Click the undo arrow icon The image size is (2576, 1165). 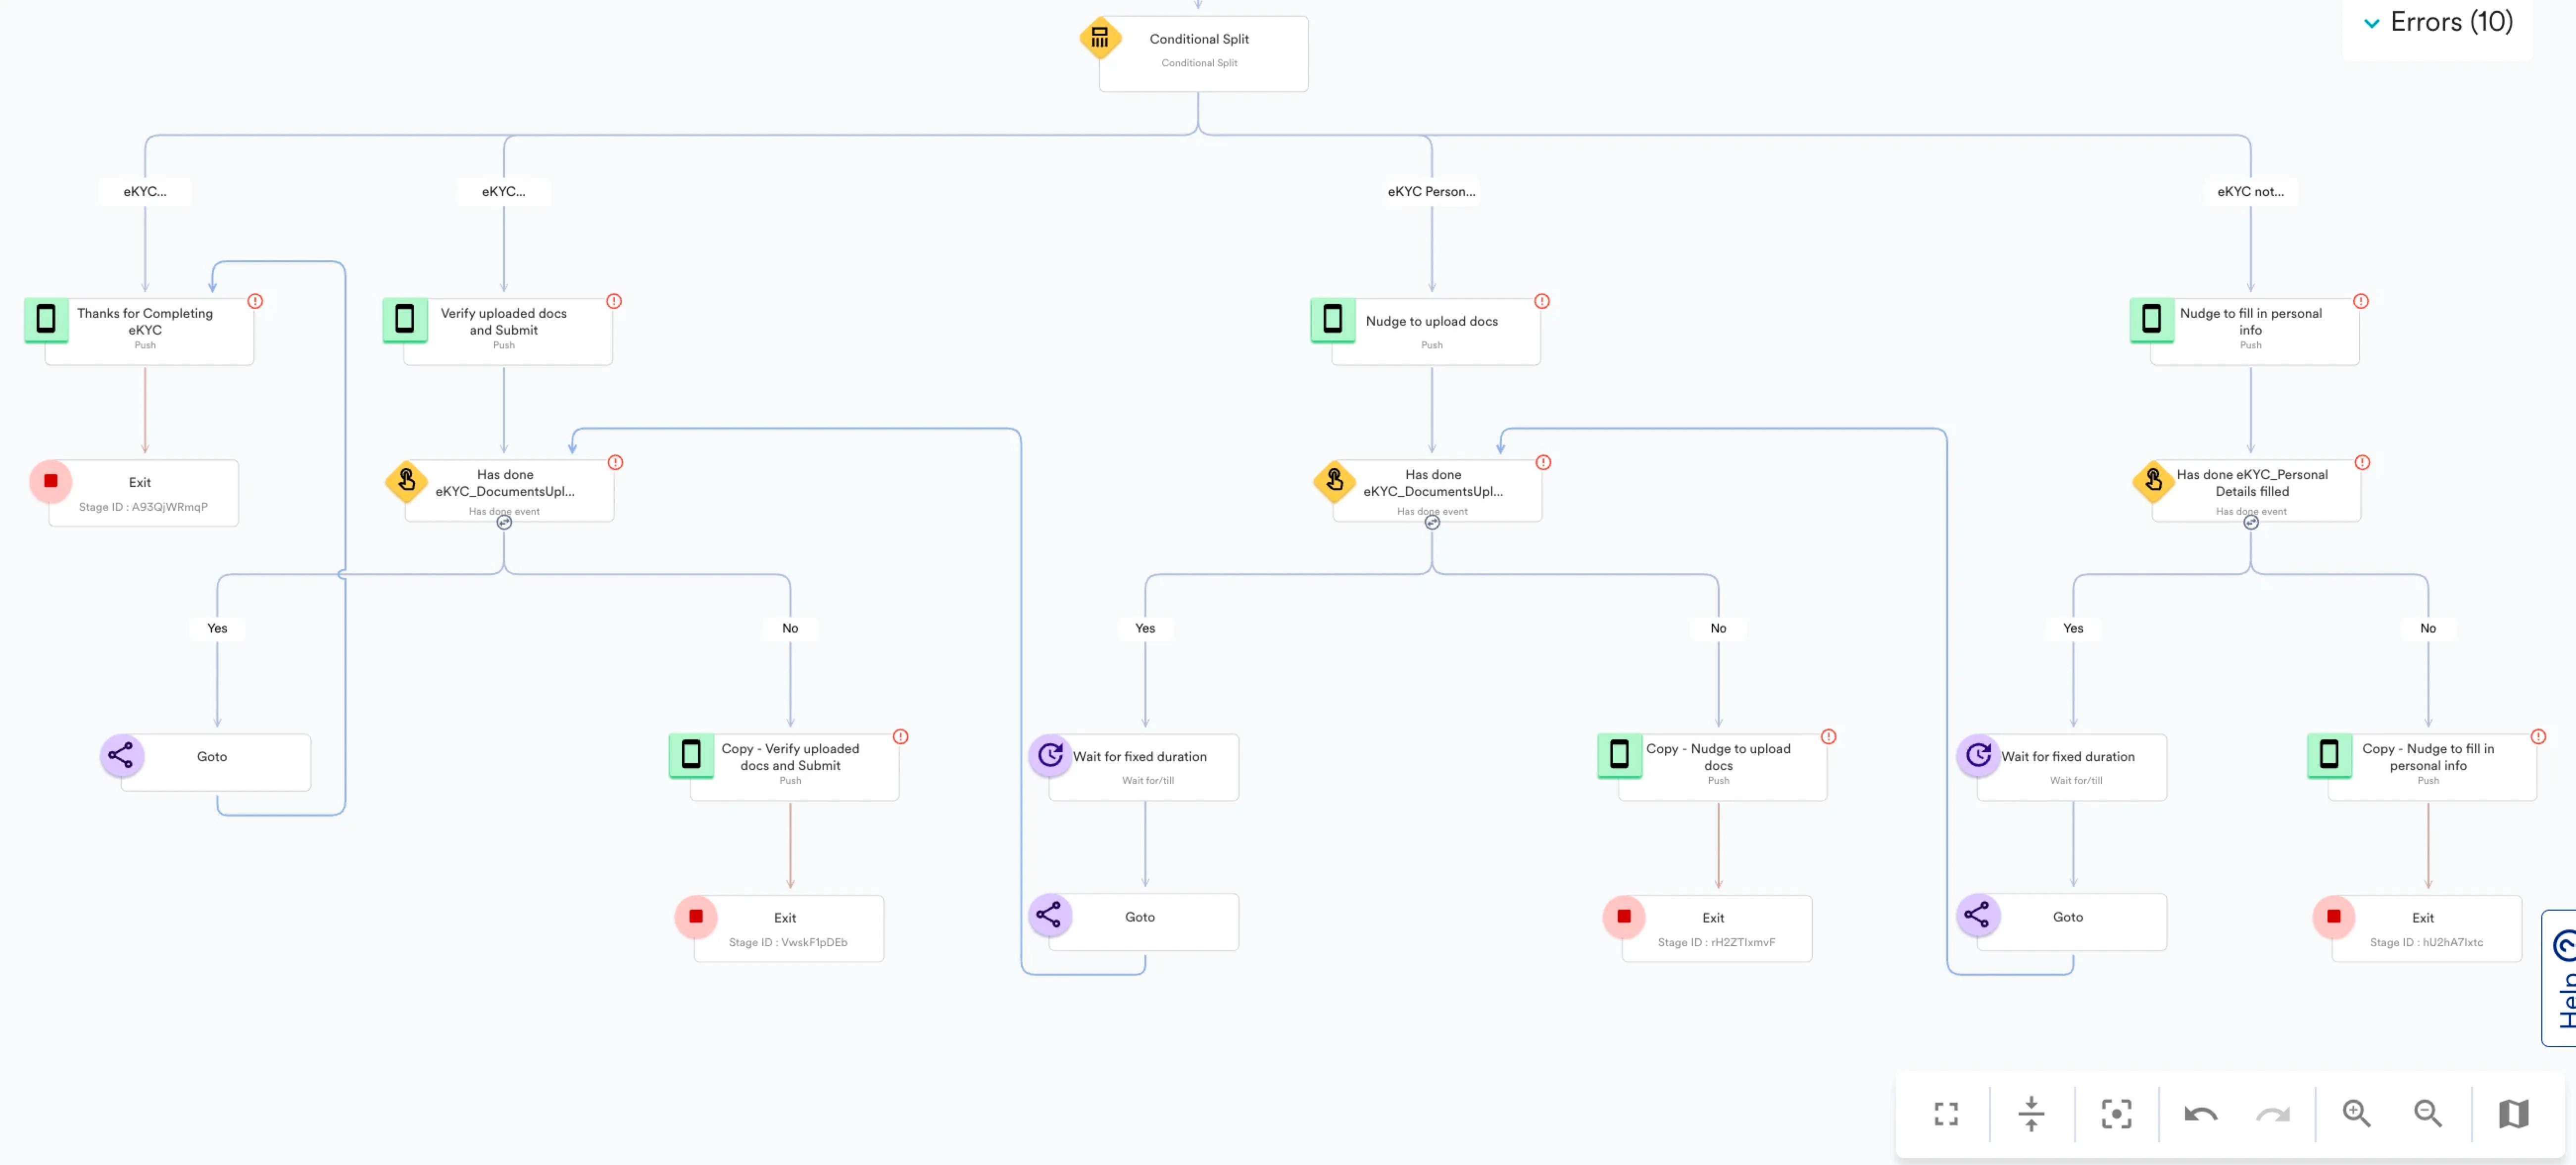click(x=2200, y=1113)
